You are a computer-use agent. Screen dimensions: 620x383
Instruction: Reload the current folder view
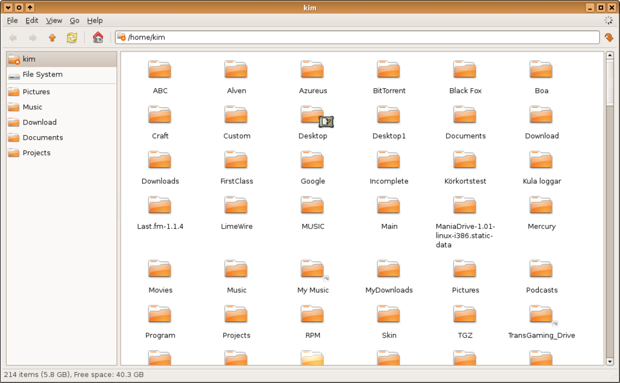coord(72,38)
